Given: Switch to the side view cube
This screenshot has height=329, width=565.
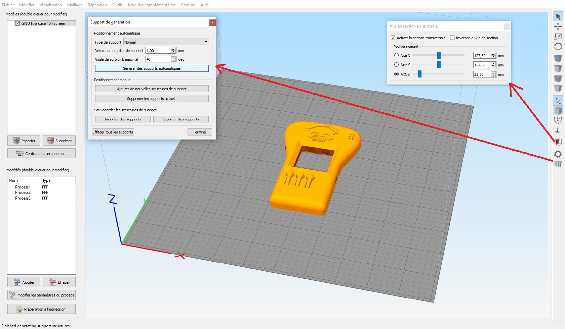Looking at the screenshot, I should (558, 89).
